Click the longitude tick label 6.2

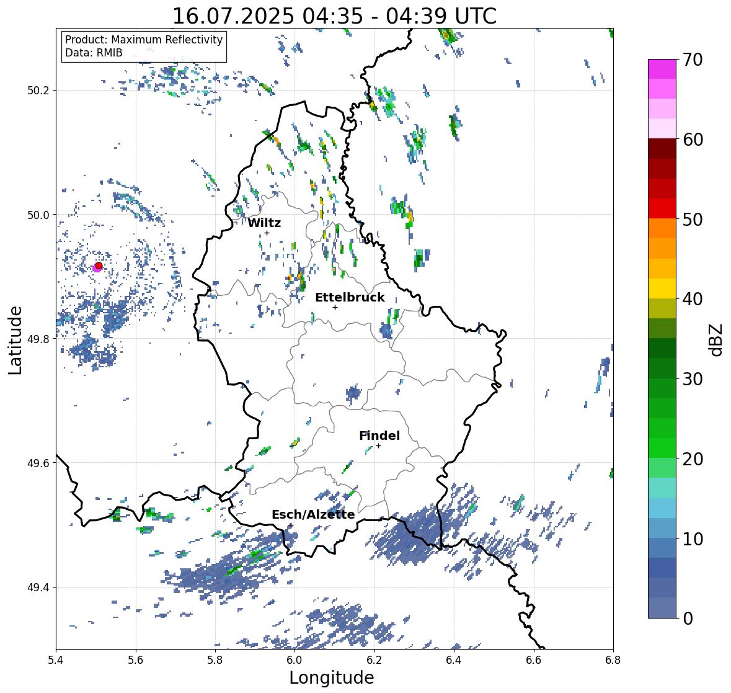374,659
